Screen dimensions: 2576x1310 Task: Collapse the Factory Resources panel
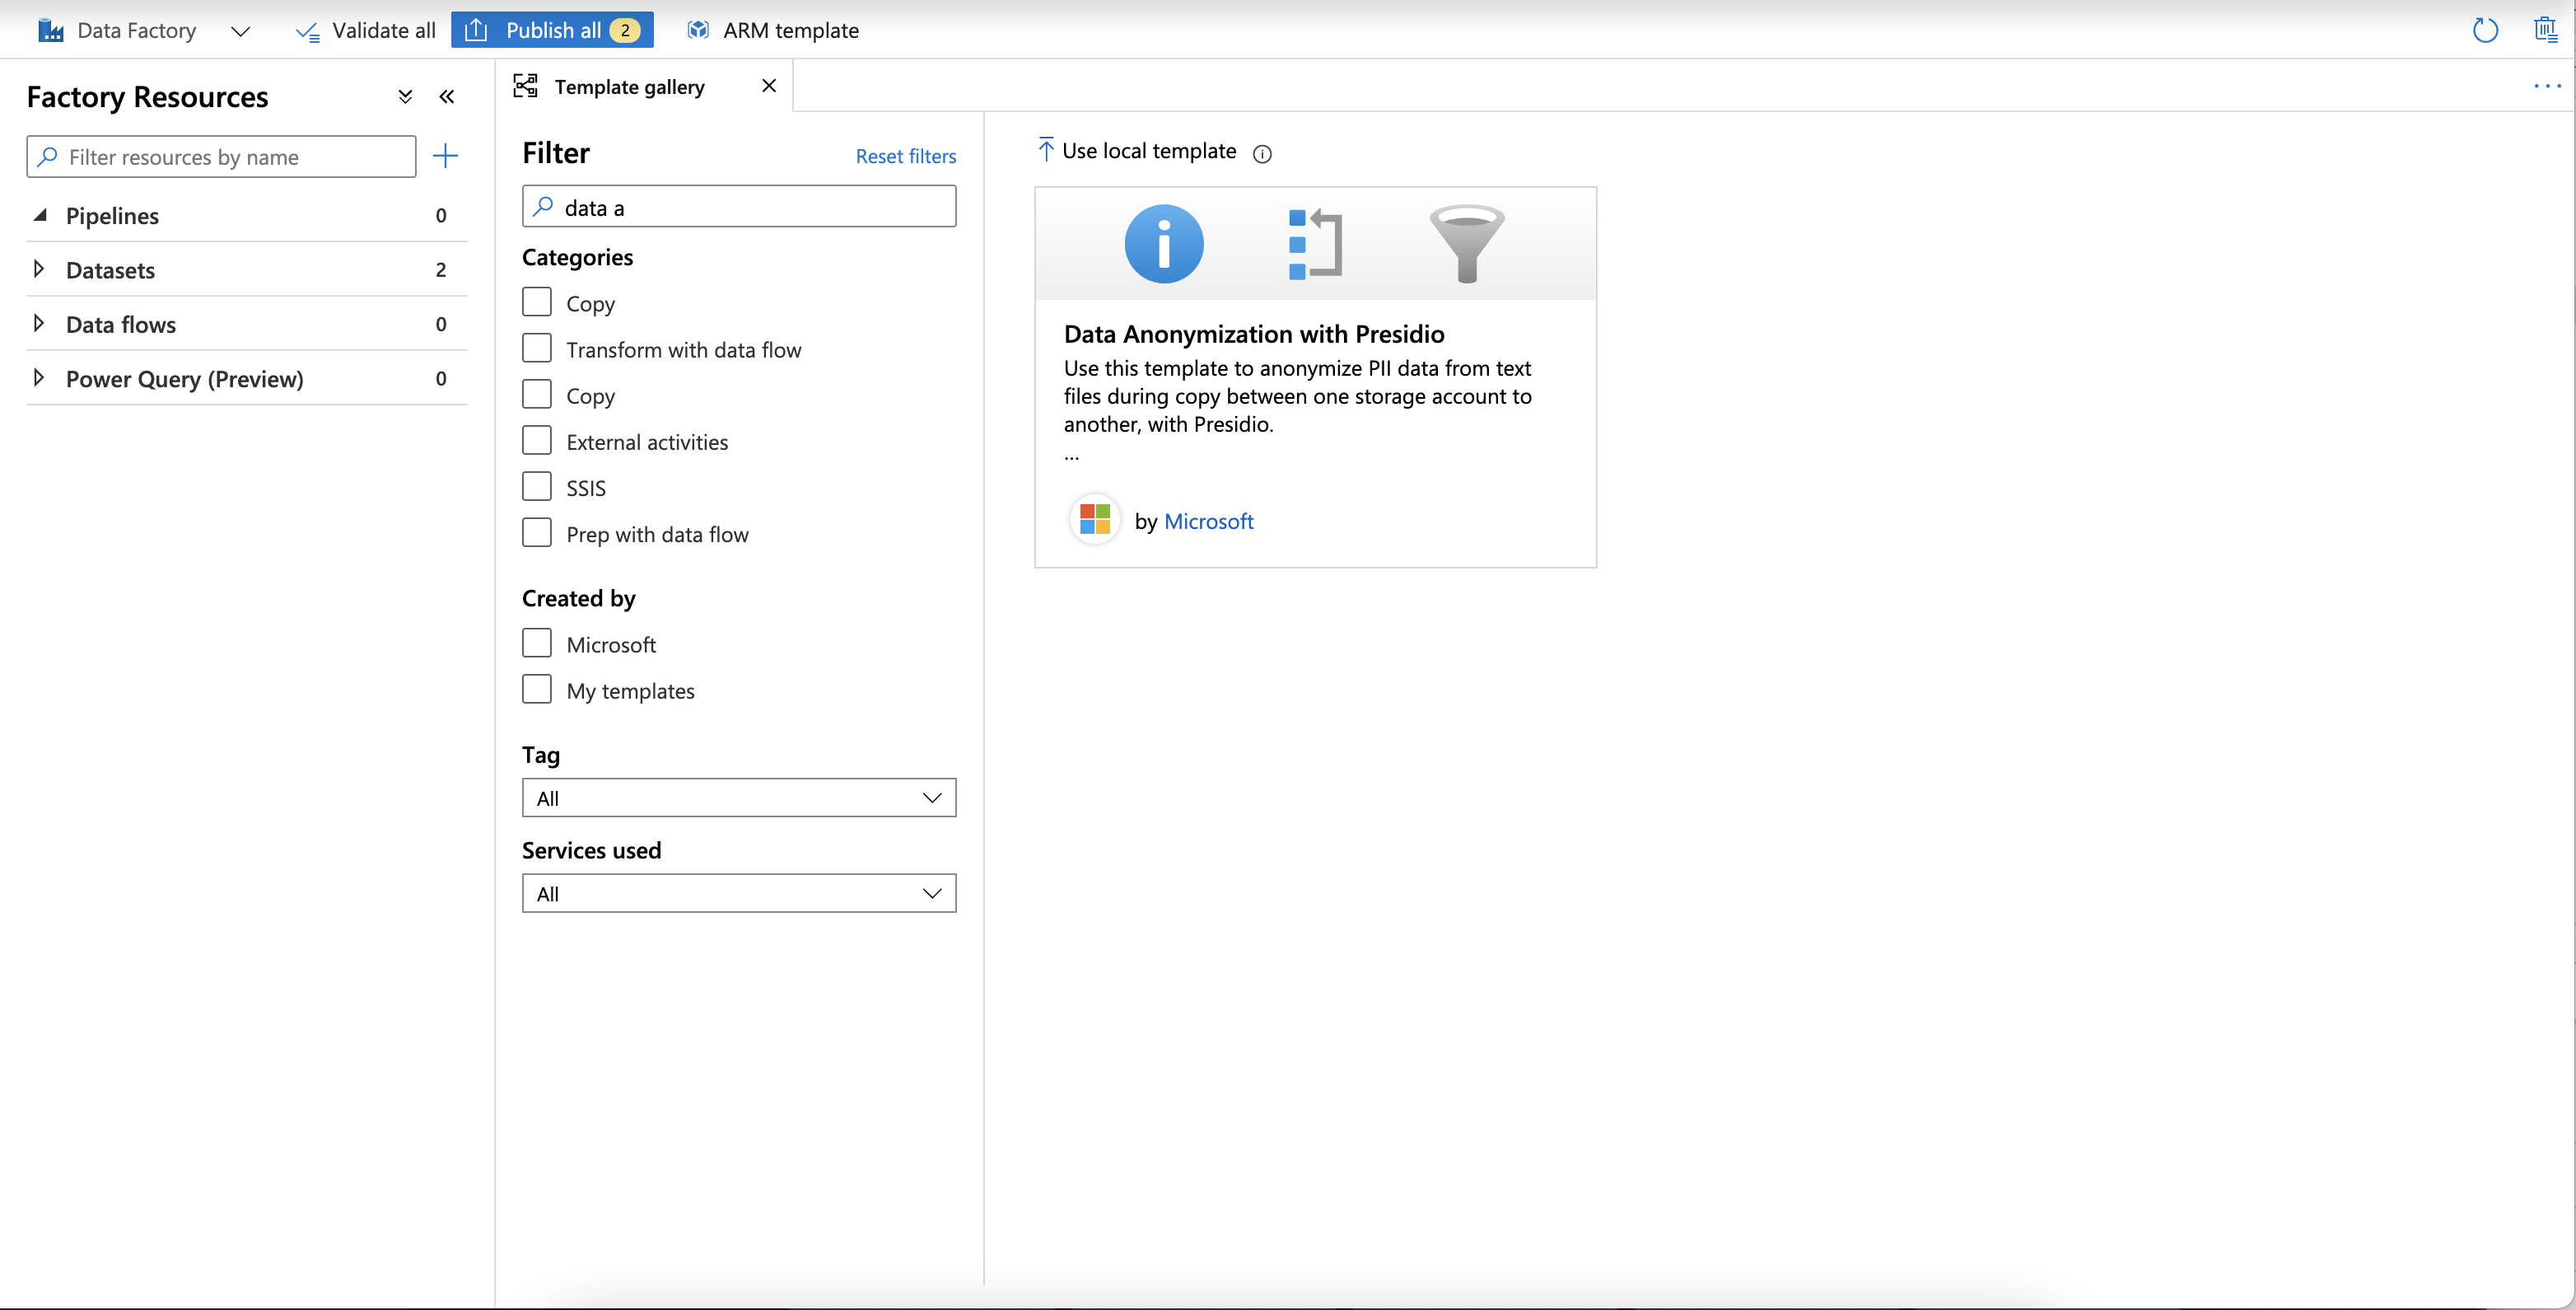point(447,96)
